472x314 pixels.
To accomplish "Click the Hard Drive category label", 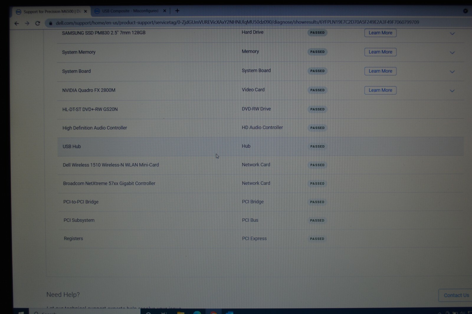I will (253, 32).
